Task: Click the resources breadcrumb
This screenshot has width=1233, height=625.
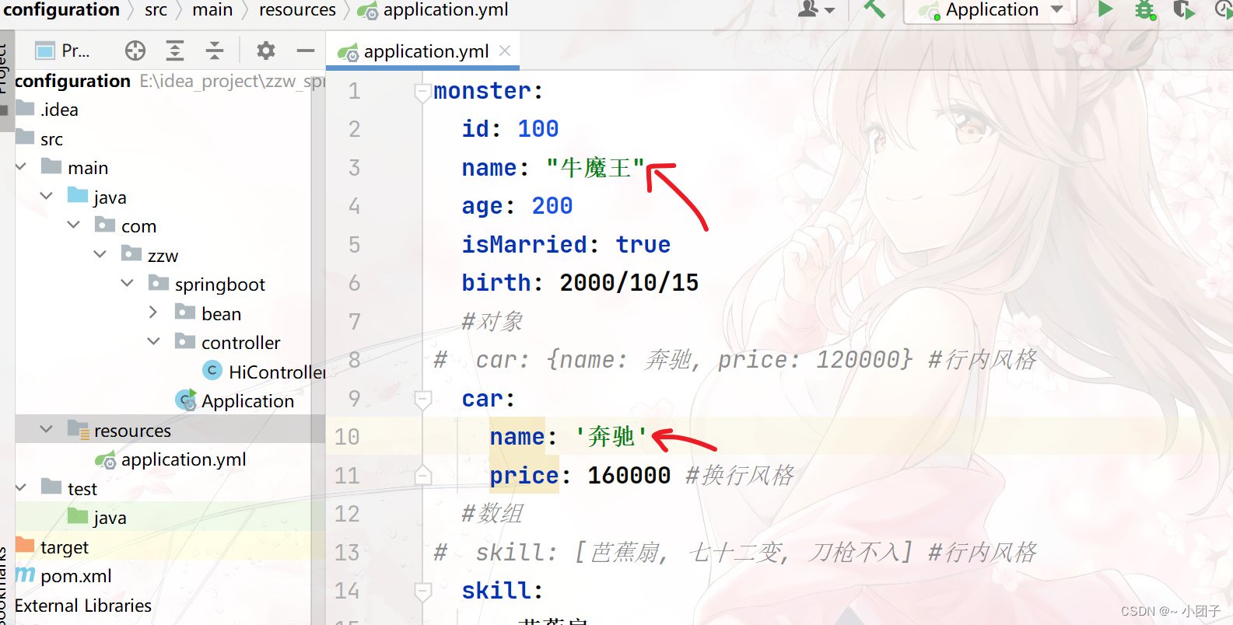Action: tap(297, 9)
